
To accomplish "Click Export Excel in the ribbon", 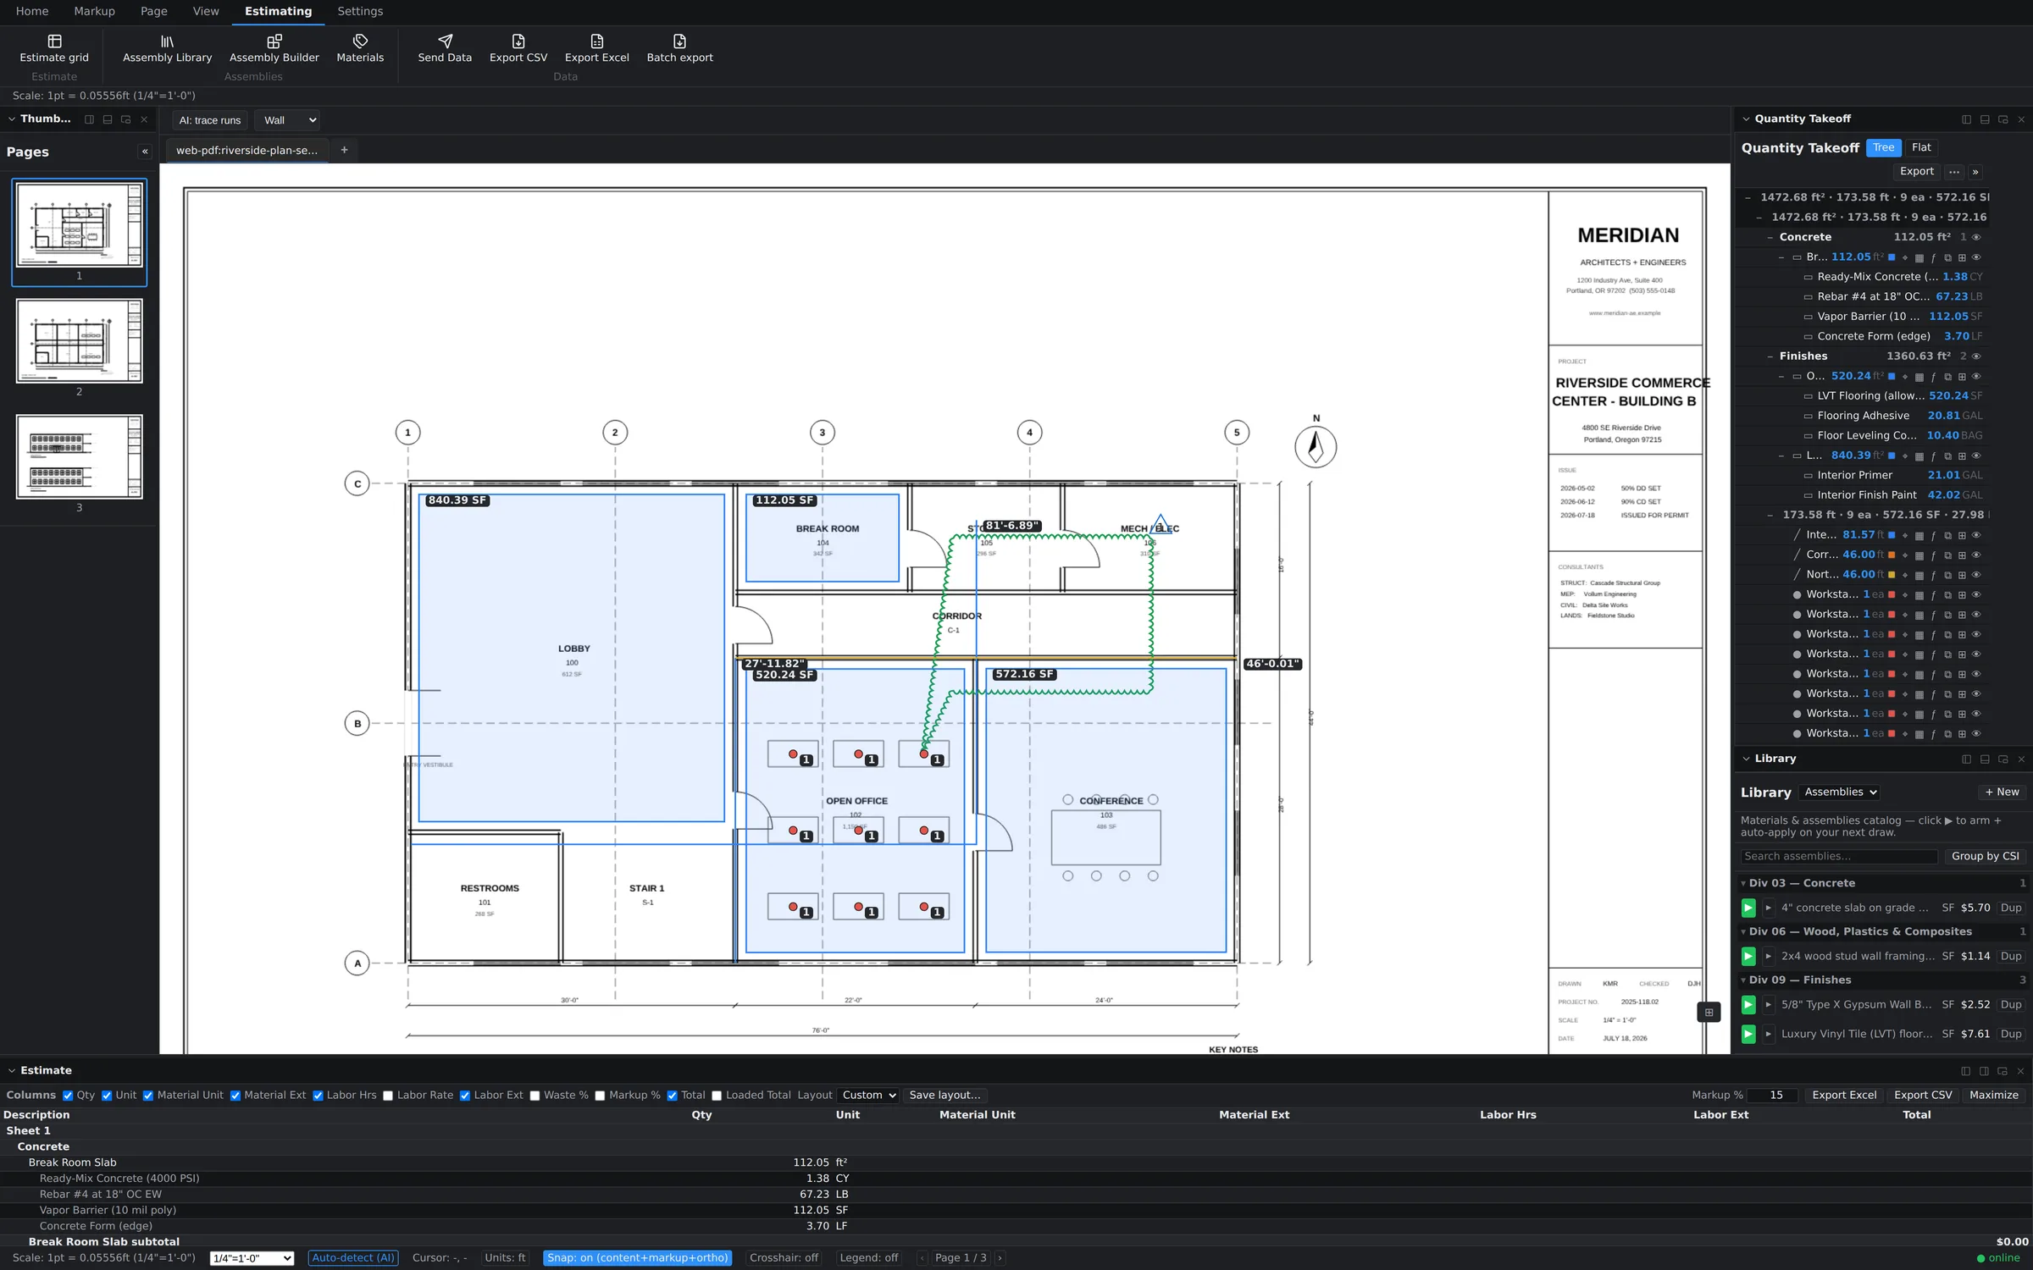I will tap(596, 48).
